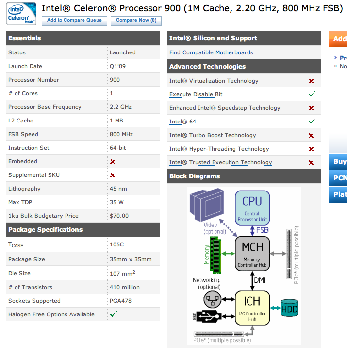This screenshot has width=347, height=348.
Task: Click green check beside Intel 64
Action: tap(312, 121)
